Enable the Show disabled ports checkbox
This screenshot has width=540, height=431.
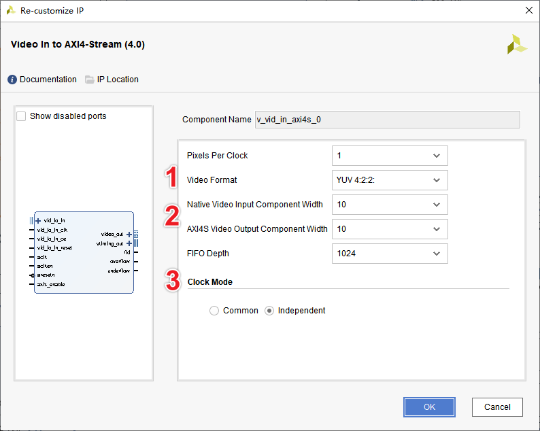(22, 116)
